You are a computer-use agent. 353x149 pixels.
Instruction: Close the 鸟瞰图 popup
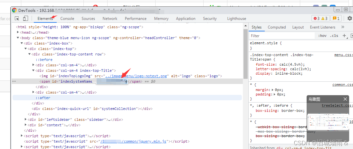(345, 99)
